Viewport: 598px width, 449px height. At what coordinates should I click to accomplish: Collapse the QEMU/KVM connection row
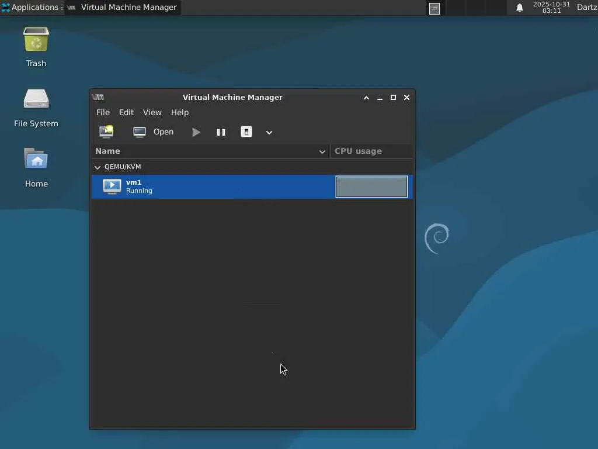(x=98, y=167)
